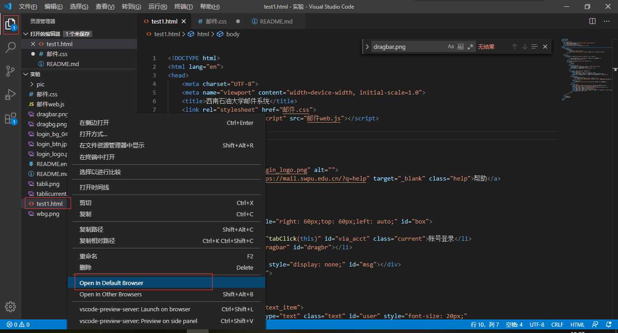Open notifications bell in status bar

click(x=608, y=324)
